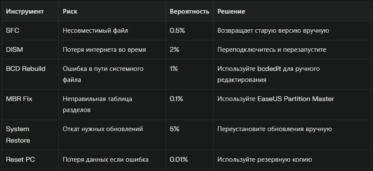Screen dimensions: 373x171
Task: Click the 0.01% probability cell
Action: click(179, 160)
